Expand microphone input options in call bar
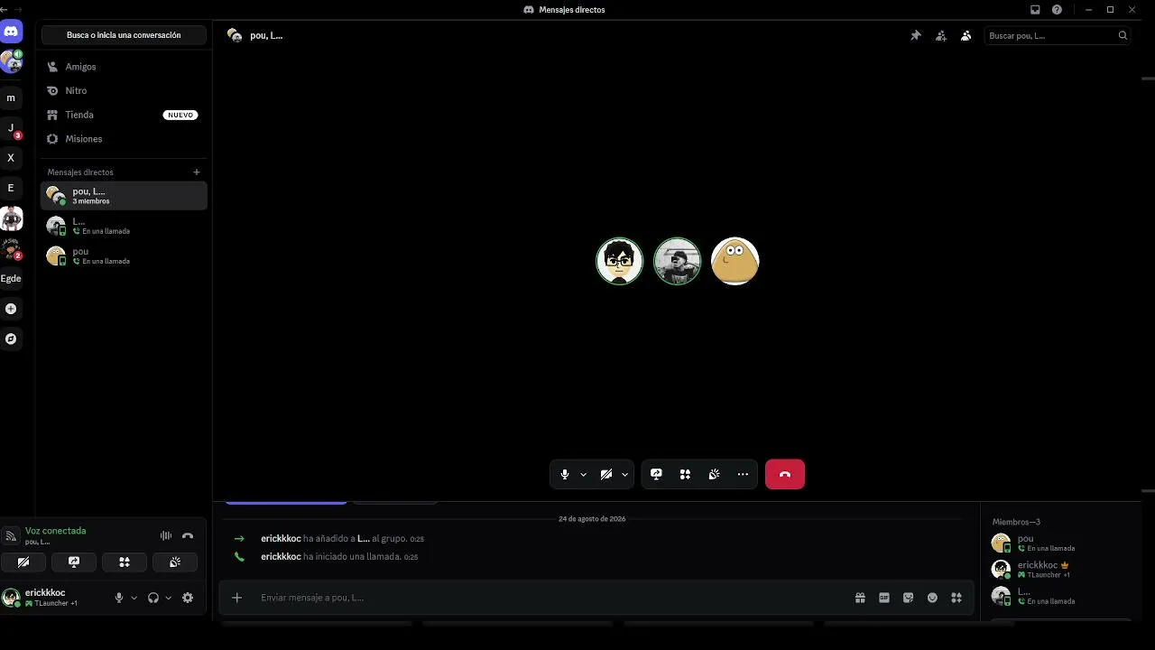The image size is (1155, 650). [x=583, y=474]
